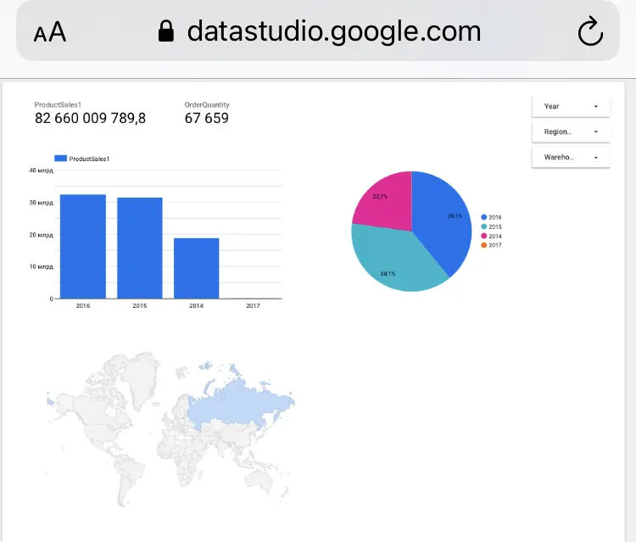636x542 pixels.
Task: Click the 2015 teal legend dot
Action: tap(483, 226)
